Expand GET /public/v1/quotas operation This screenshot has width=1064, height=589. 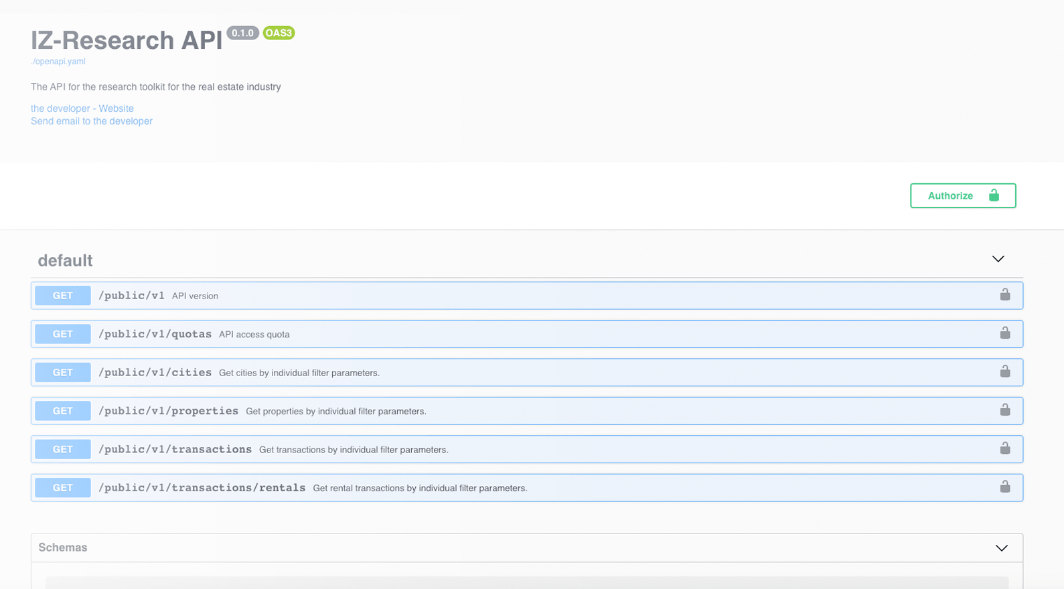[x=527, y=334]
